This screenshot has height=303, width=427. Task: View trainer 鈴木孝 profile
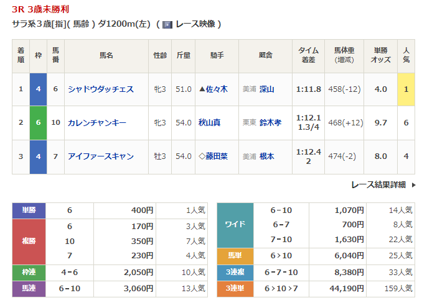click(271, 123)
